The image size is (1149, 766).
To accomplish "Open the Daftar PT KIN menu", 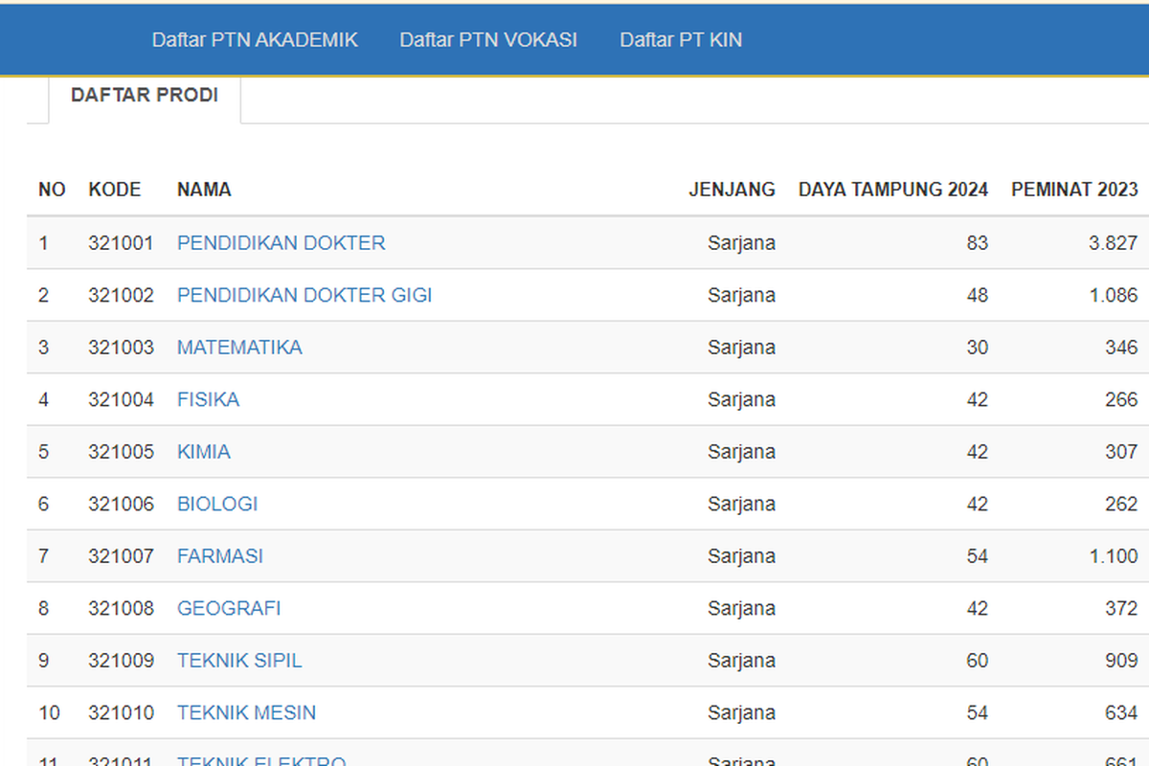I will 680,39.
